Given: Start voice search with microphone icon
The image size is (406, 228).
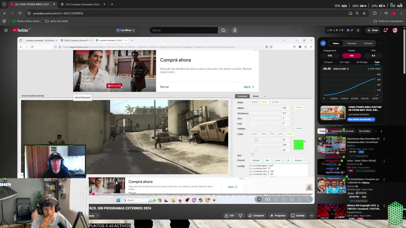Looking at the screenshot, I should coord(235,30).
